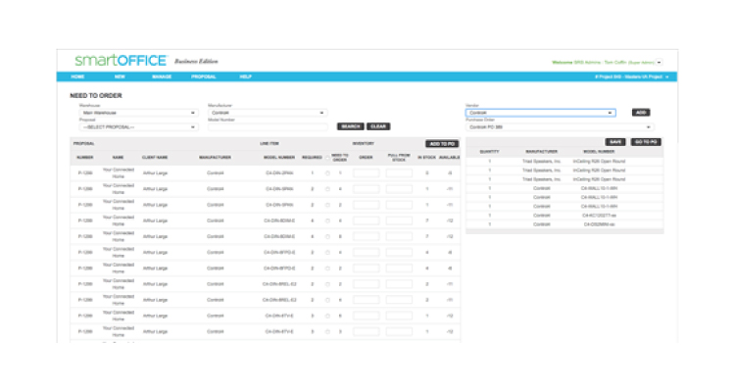This screenshot has width=735, height=392.
Task: Open the user account dropdown beside Welcome
Action: [x=660, y=63]
